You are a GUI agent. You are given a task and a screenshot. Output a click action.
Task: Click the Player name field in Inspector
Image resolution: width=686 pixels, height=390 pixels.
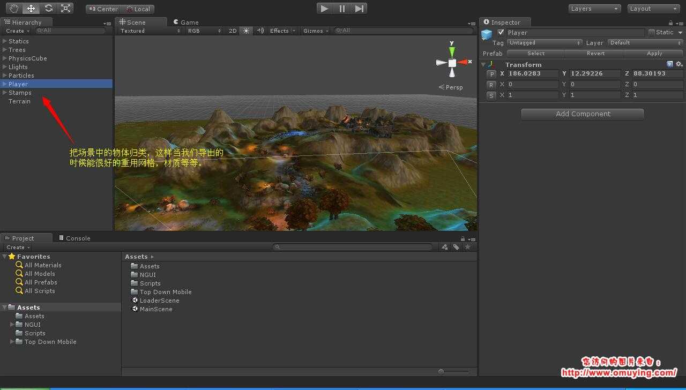[x=575, y=32]
